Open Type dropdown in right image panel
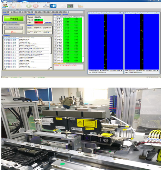Screen dimensions: 161x170 pos(133,70)
